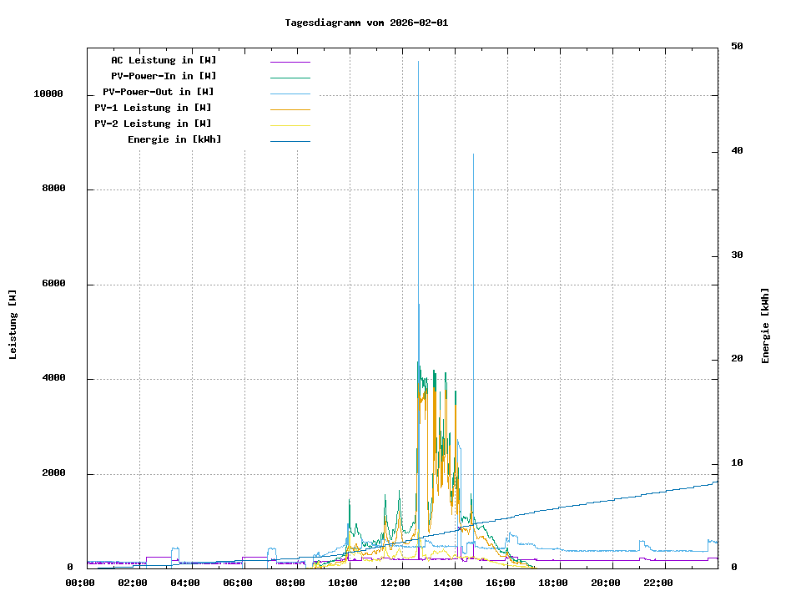Click the chart title Tagesdiagramm vom 2026-02-01

point(366,23)
